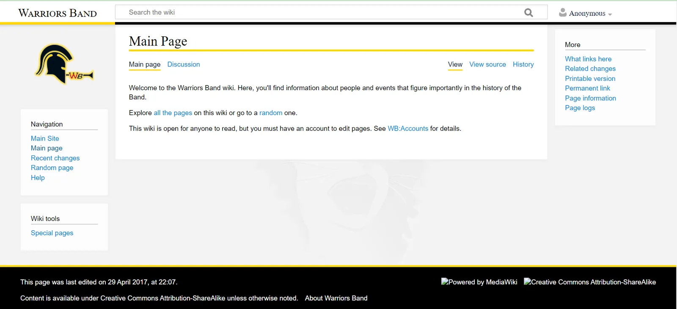677x309 pixels.
Task: Switch to the Discussion tab
Action: pyautogui.click(x=183, y=64)
